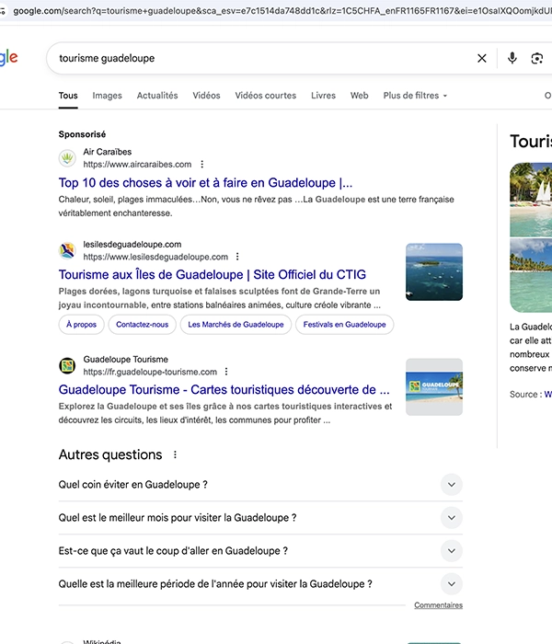Click the À propos sitelink chip
552x644 pixels.
click(81, 325)
